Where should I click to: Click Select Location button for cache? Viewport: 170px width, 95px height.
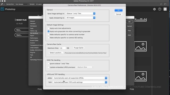pos(56,53)
